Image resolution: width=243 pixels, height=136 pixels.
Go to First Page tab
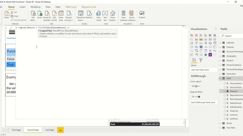(x=16, y=130)
